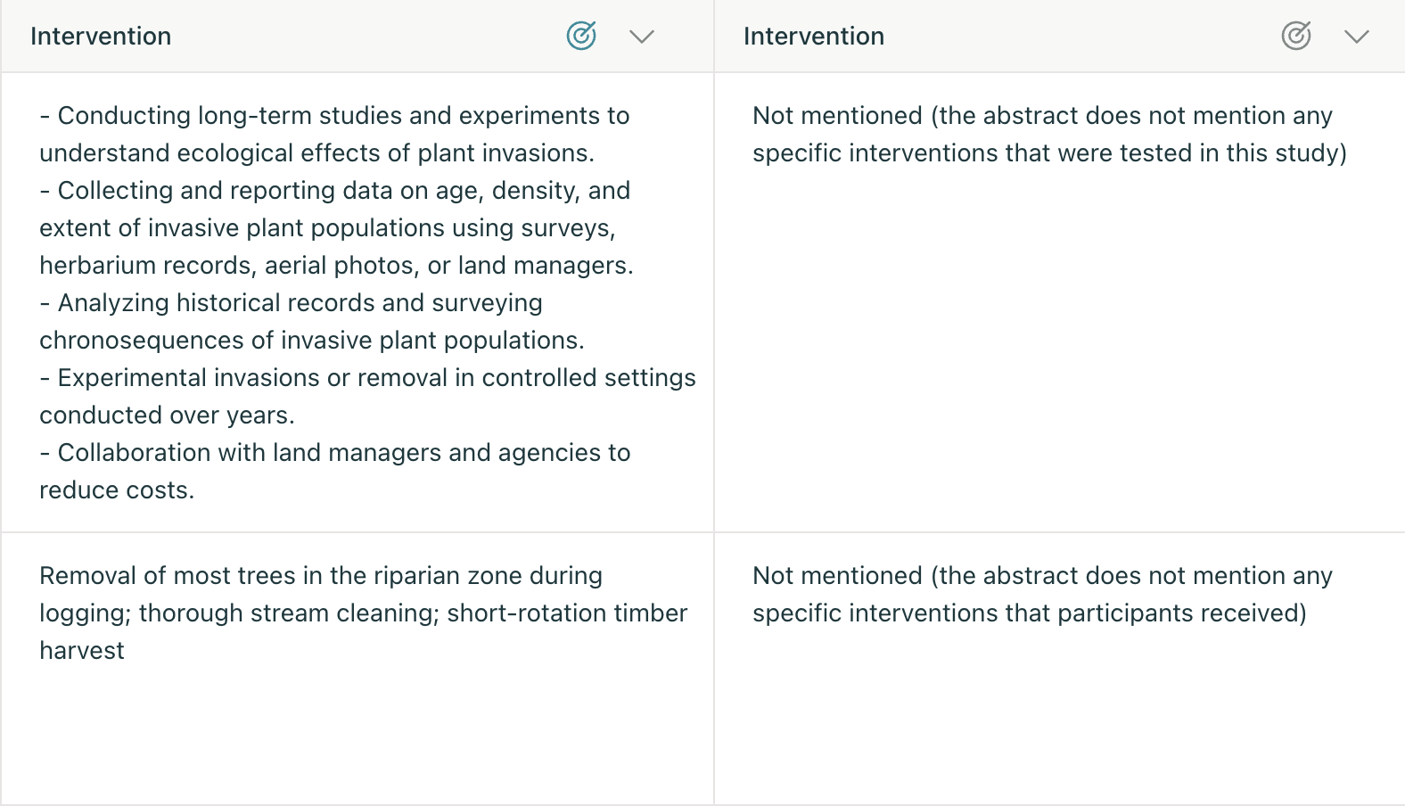Click the teal target icon in left Intervention header

coord(581,36)
